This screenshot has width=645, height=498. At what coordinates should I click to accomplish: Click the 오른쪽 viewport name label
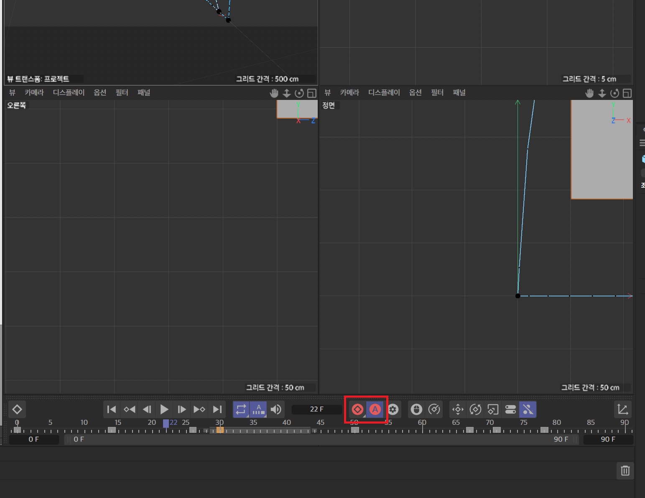pyautogui.click(x=16, y=105)
